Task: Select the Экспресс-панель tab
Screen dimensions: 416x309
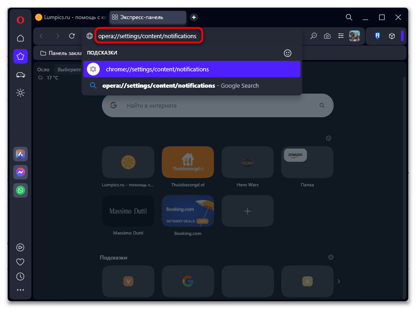Action: click(147, 17)
